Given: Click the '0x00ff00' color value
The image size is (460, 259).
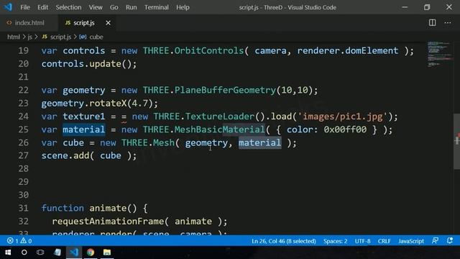Looking at the screenshot, I should pyautogui.click(x=345, y=129).
